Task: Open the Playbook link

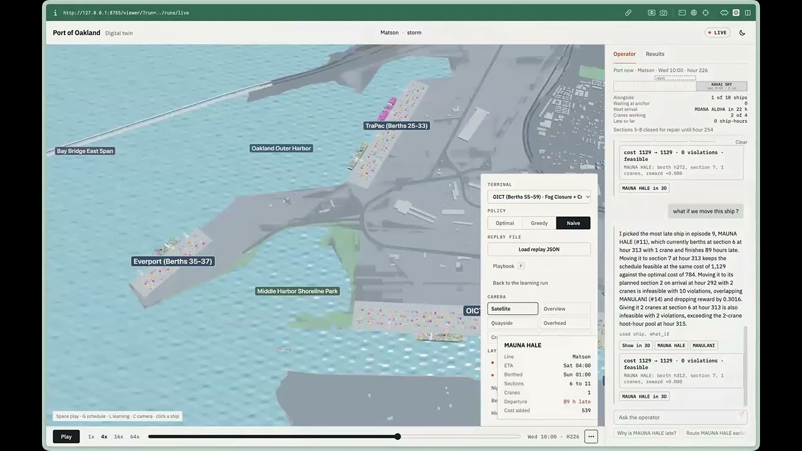Action: click(x=504, y=266)
